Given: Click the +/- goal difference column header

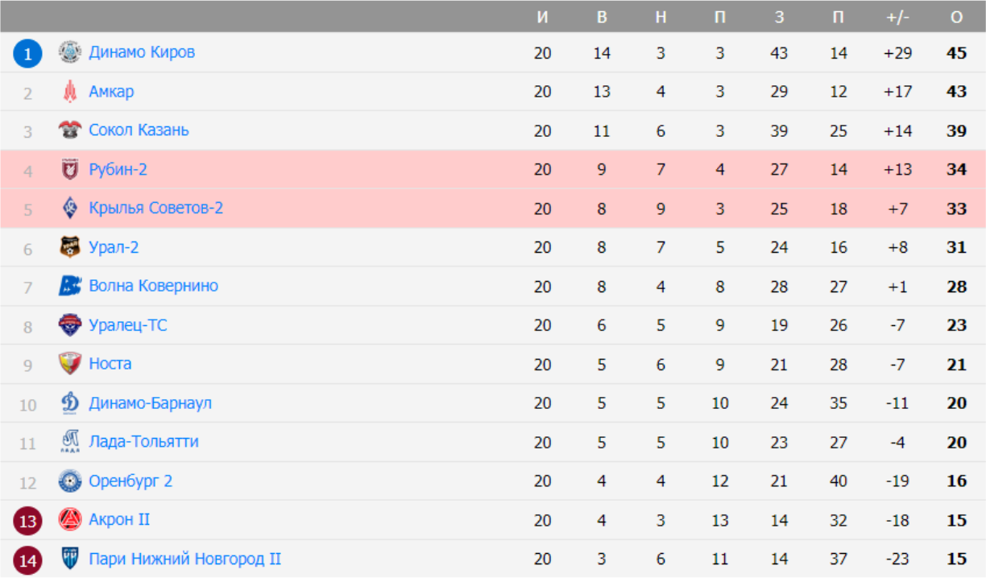Looking at the screenshot, I should [897, 17].
